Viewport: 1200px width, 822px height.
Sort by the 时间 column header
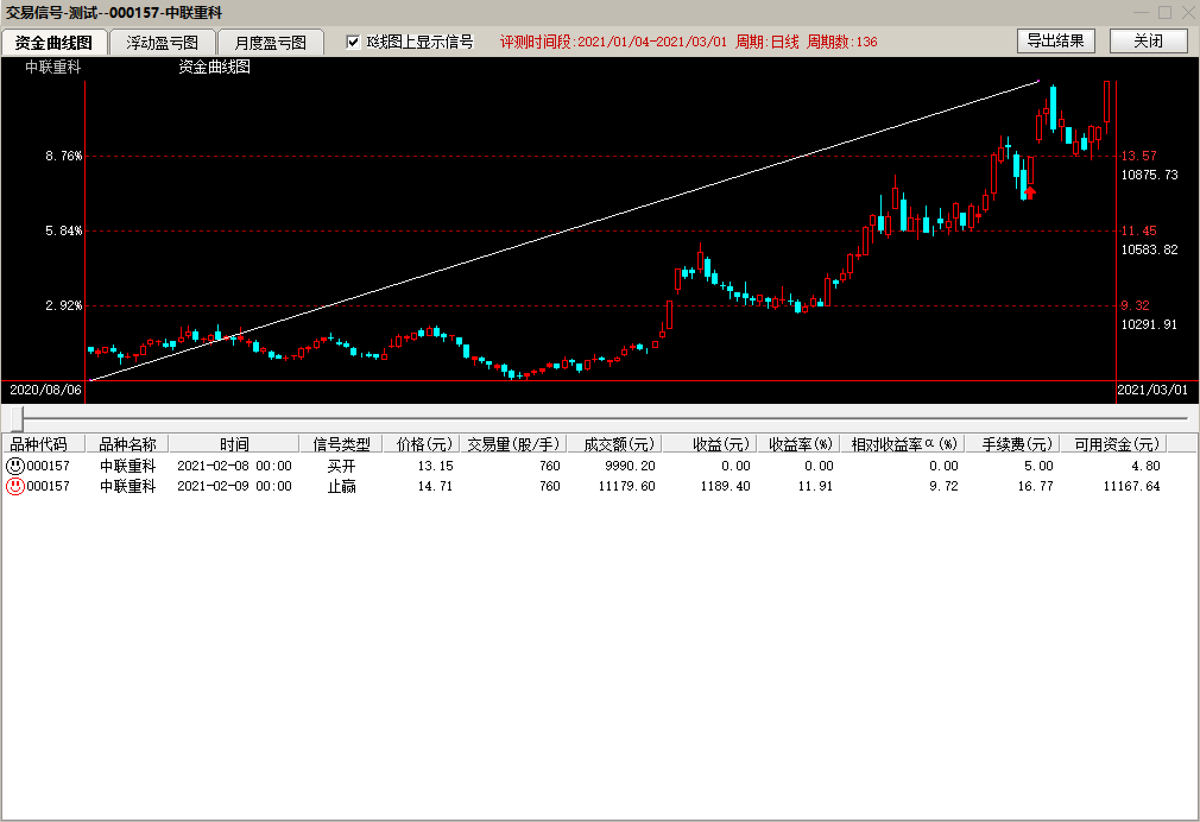tap(234, 444)
